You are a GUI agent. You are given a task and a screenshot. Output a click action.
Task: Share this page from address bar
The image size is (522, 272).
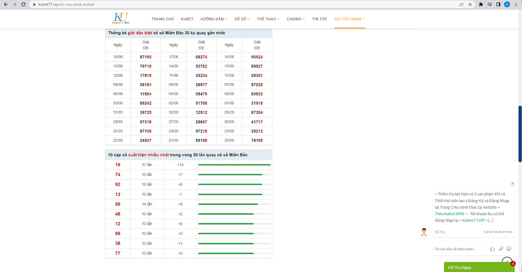tap(461, 5)
